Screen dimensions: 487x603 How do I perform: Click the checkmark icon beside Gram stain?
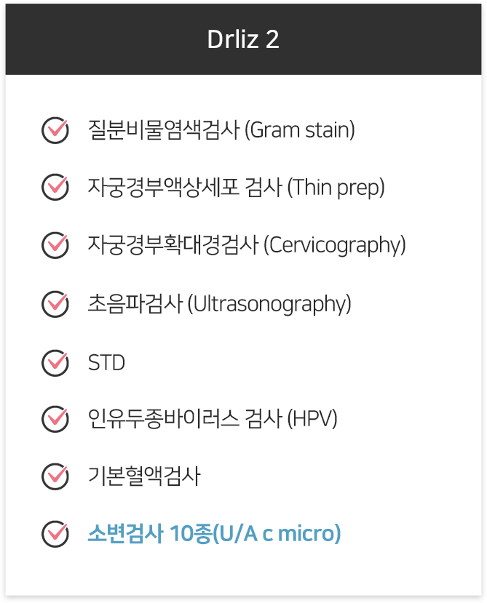55,130
